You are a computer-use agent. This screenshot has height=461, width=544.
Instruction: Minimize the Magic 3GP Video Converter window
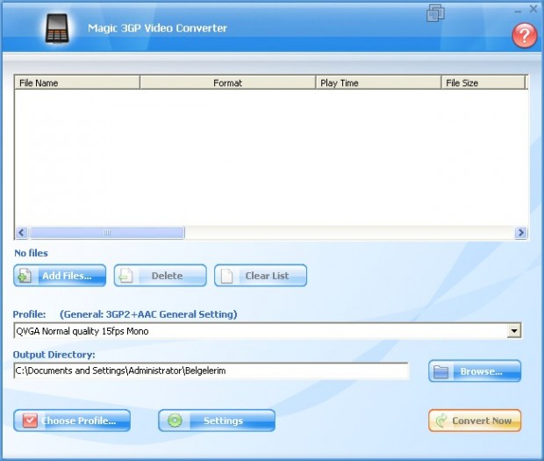tap(518, 11)
